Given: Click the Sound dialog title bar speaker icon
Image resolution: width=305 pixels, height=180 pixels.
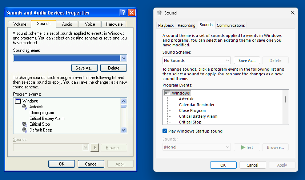Looking at the screenshot, I should pyautogui.click(x=159, y=13).
